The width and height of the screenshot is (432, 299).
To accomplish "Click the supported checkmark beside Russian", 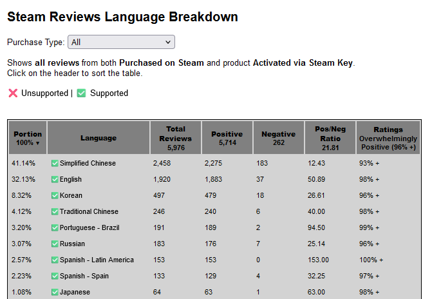I will tap(55, 244).
